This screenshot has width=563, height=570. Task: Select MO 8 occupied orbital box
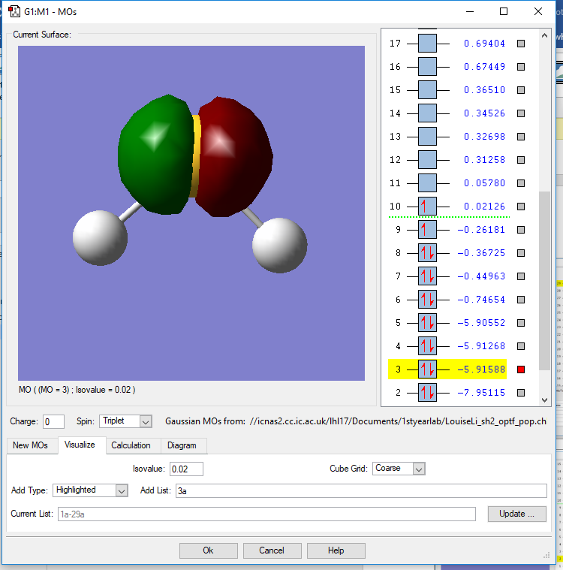pyautogui.click(x=427, y=253)
